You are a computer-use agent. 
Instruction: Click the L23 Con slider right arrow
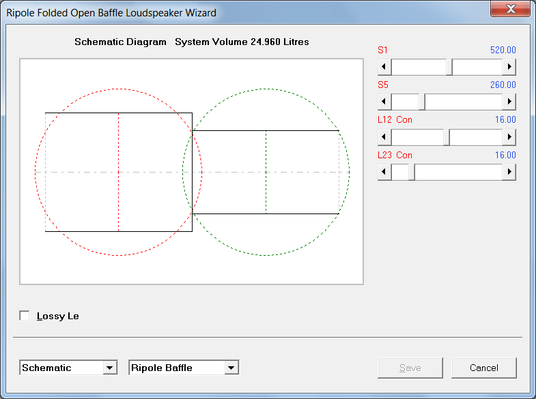[x=509, y=172]
